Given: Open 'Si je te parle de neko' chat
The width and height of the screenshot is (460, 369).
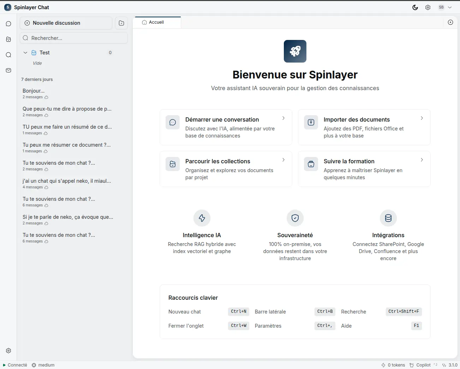Looking at the screenshot, I should (x=67, y=219).
